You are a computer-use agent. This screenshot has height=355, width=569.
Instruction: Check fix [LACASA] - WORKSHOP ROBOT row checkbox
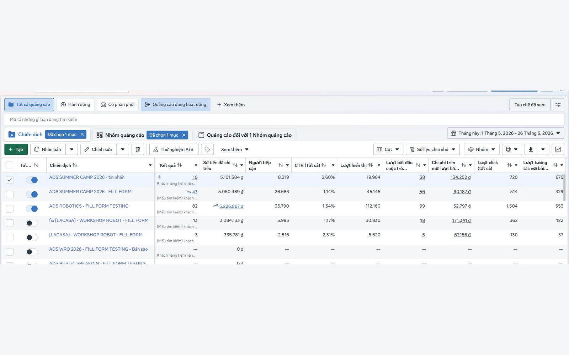pos(10,223)
